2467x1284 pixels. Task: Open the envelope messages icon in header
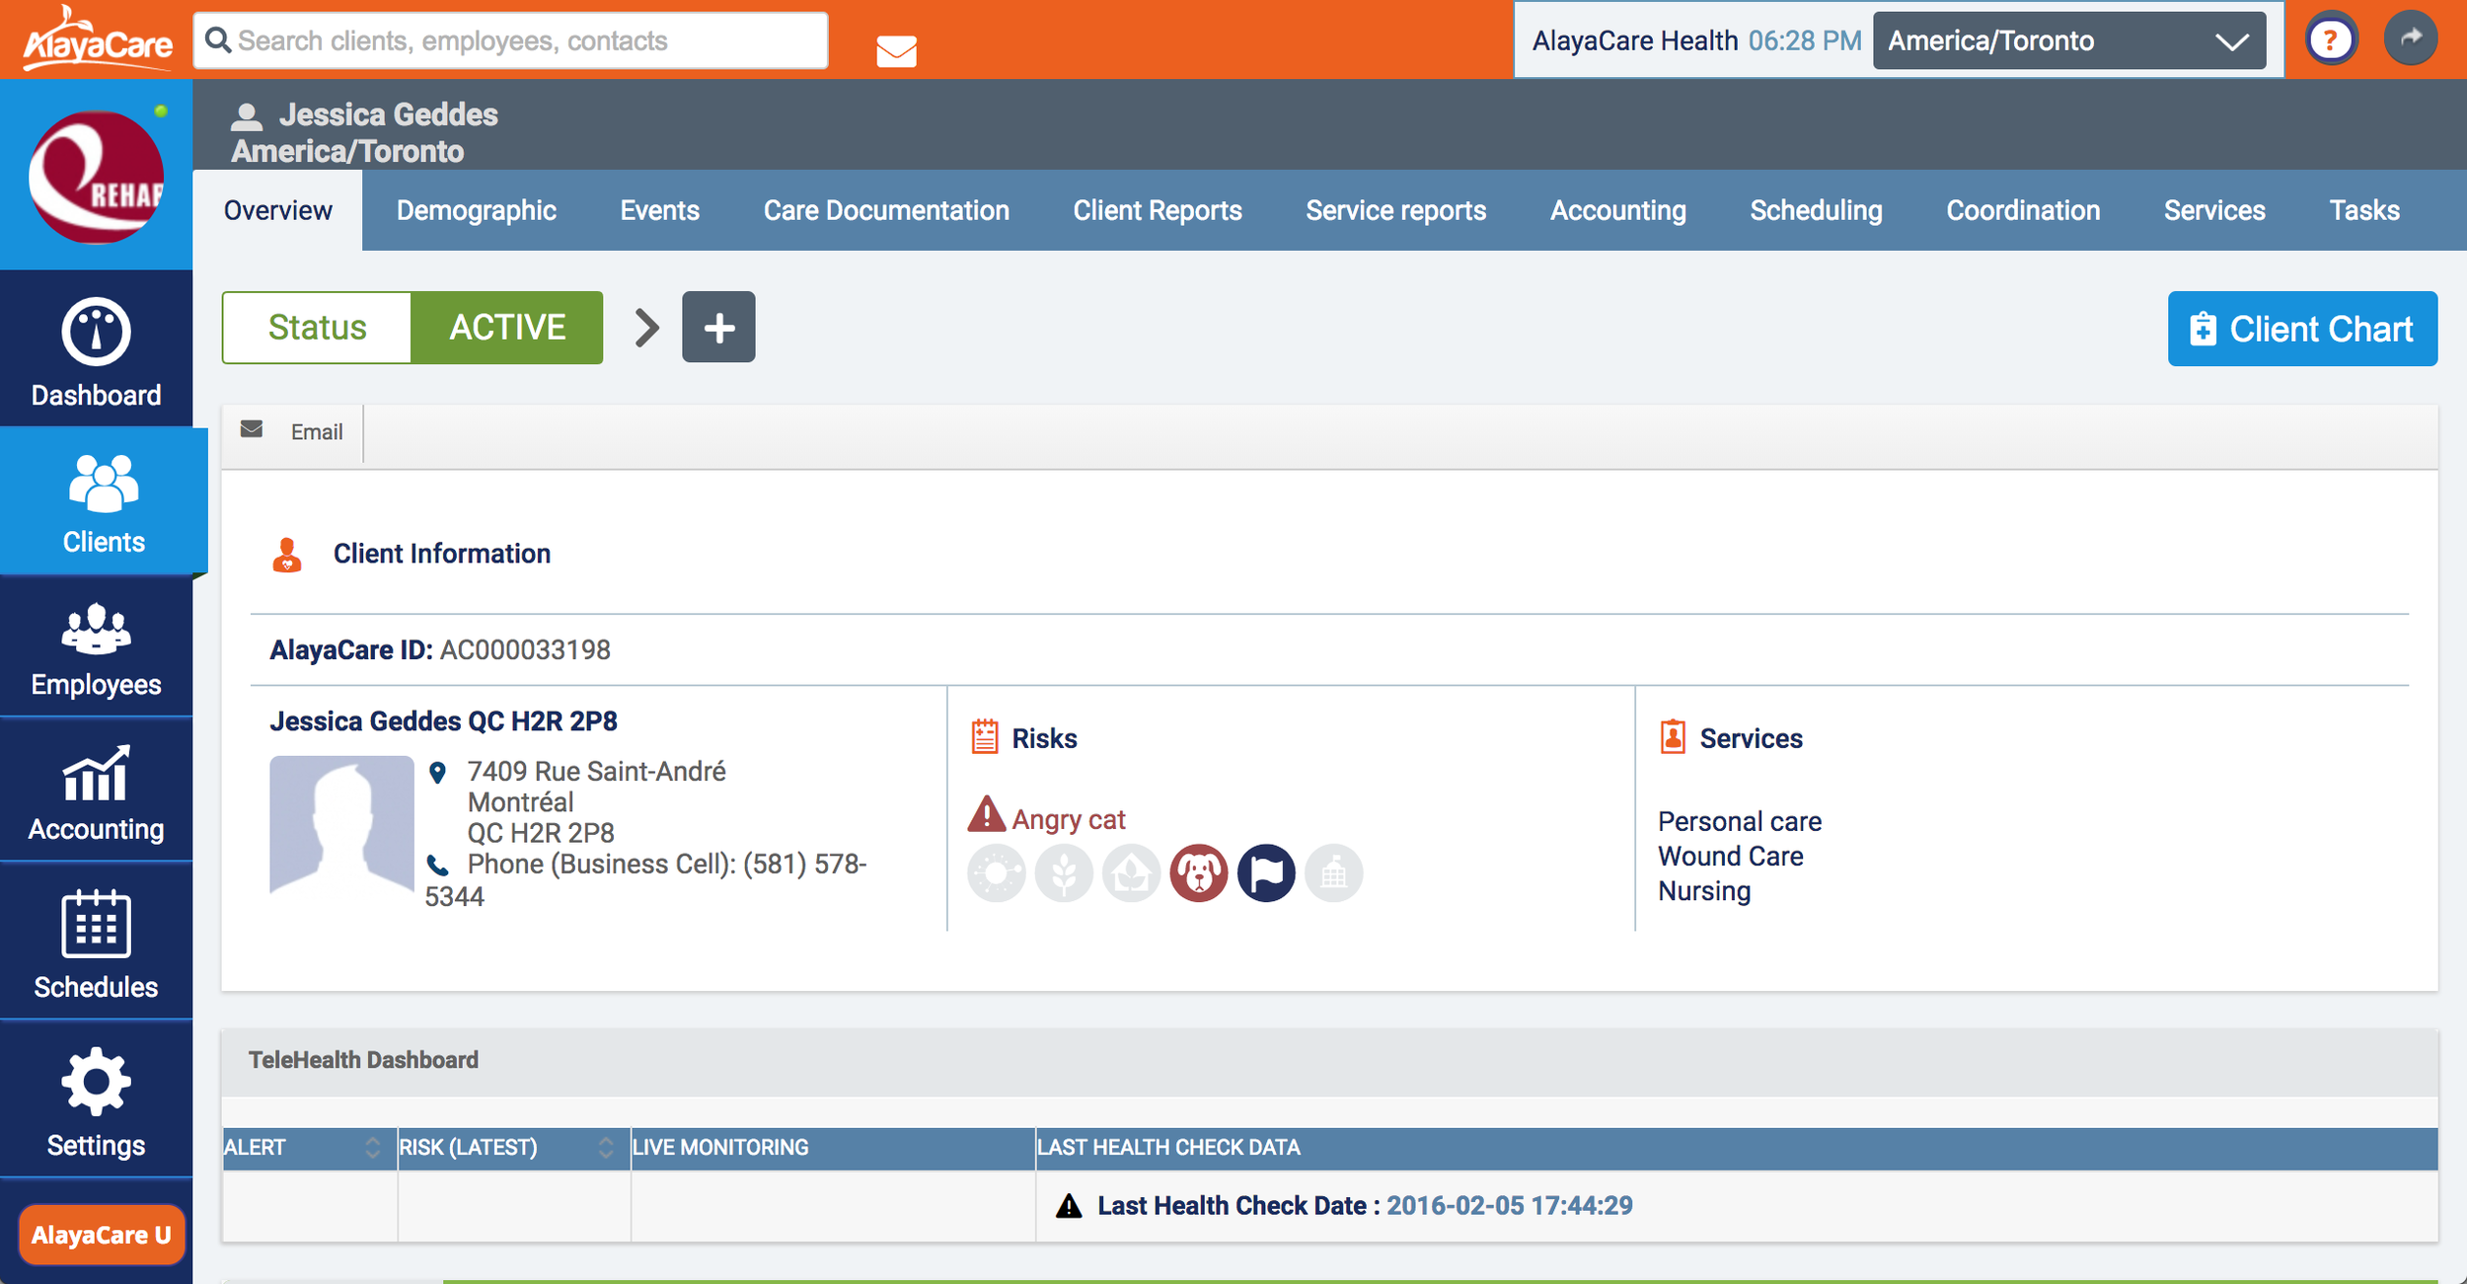[896, 49]
